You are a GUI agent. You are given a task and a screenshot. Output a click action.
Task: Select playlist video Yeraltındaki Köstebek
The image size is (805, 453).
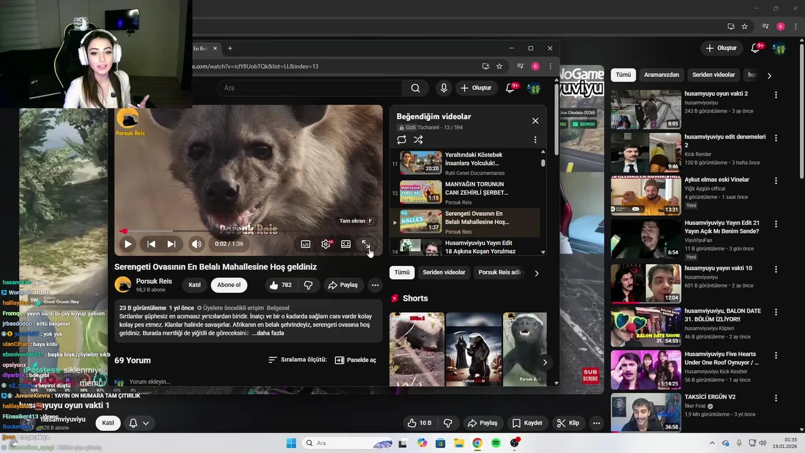click(x=465, y=163)
